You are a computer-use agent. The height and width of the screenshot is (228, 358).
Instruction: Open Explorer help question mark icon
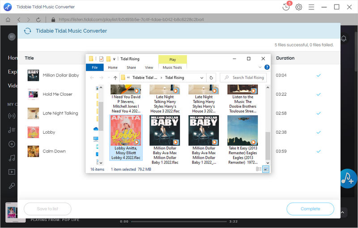pos(267,67)
